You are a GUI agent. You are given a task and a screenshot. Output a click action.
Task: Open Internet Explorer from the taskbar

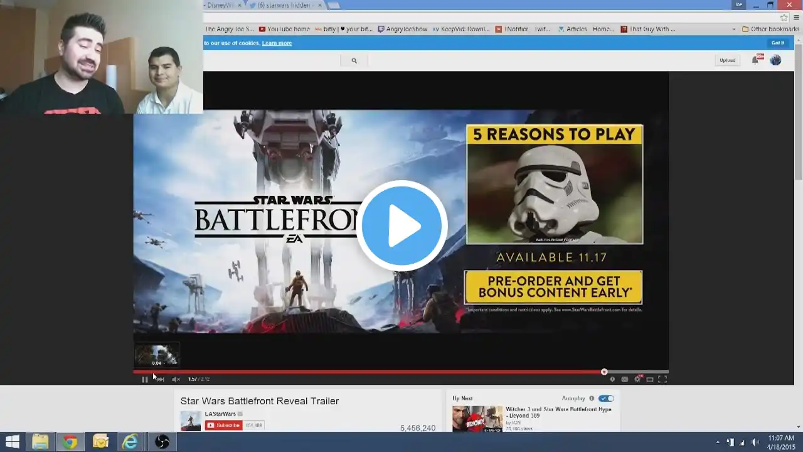point(130,442)
